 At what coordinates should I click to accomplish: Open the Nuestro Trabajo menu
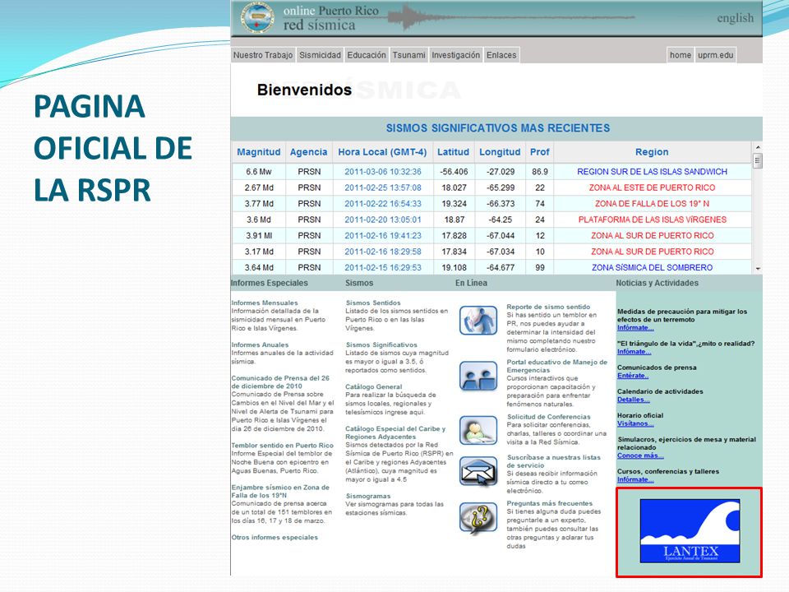[263, 55]
